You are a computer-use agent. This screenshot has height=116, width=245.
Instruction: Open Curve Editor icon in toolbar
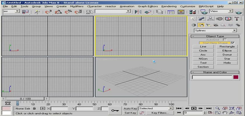click(x=171, y=12)
